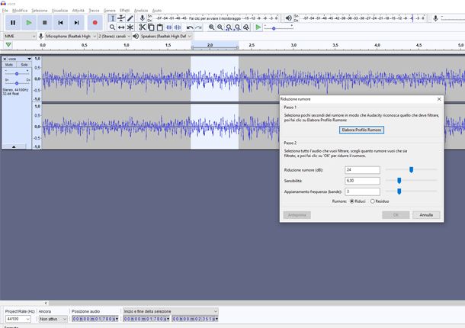Close the voce track with X
The width and height of the screenshot is (465, 328).
pos(5,59)
